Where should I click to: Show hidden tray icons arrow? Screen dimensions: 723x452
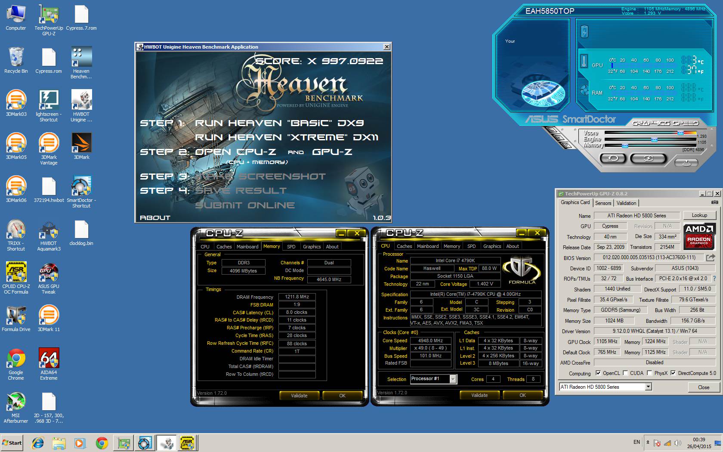(x=648, y=443)
